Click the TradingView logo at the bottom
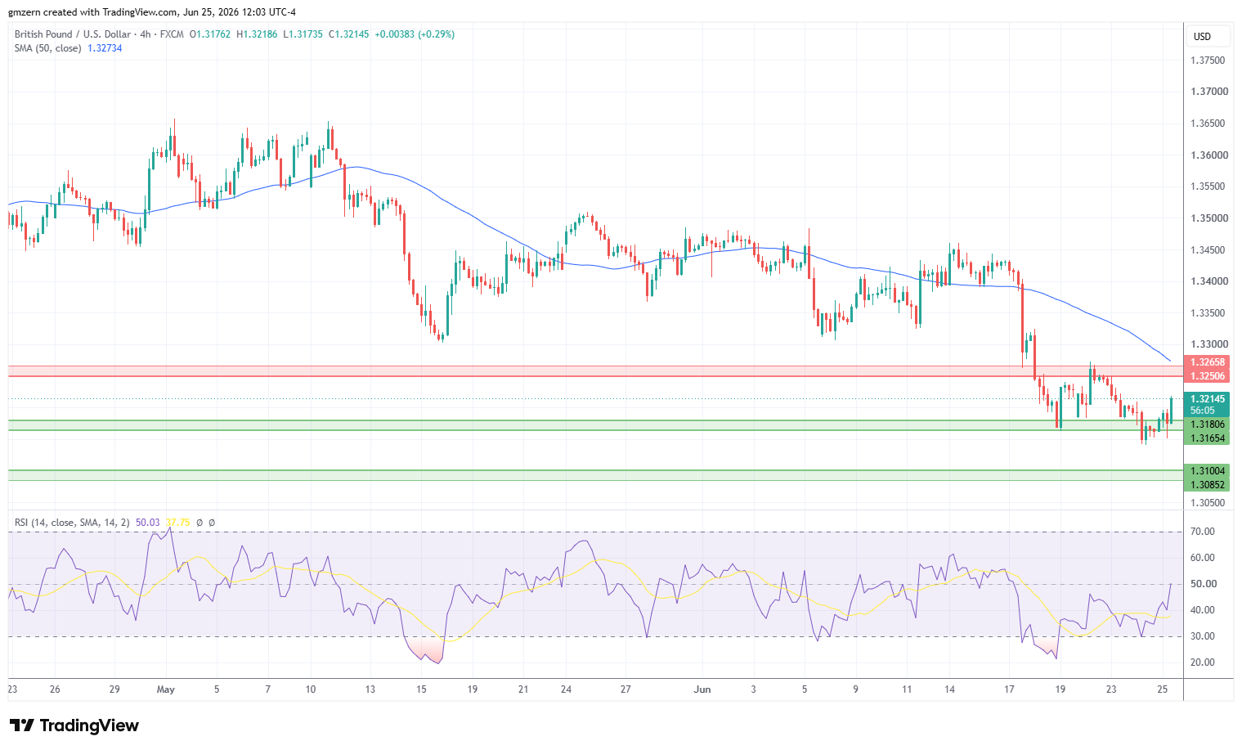This screenshot has width=1242, height=750. (x=74, y=725)
